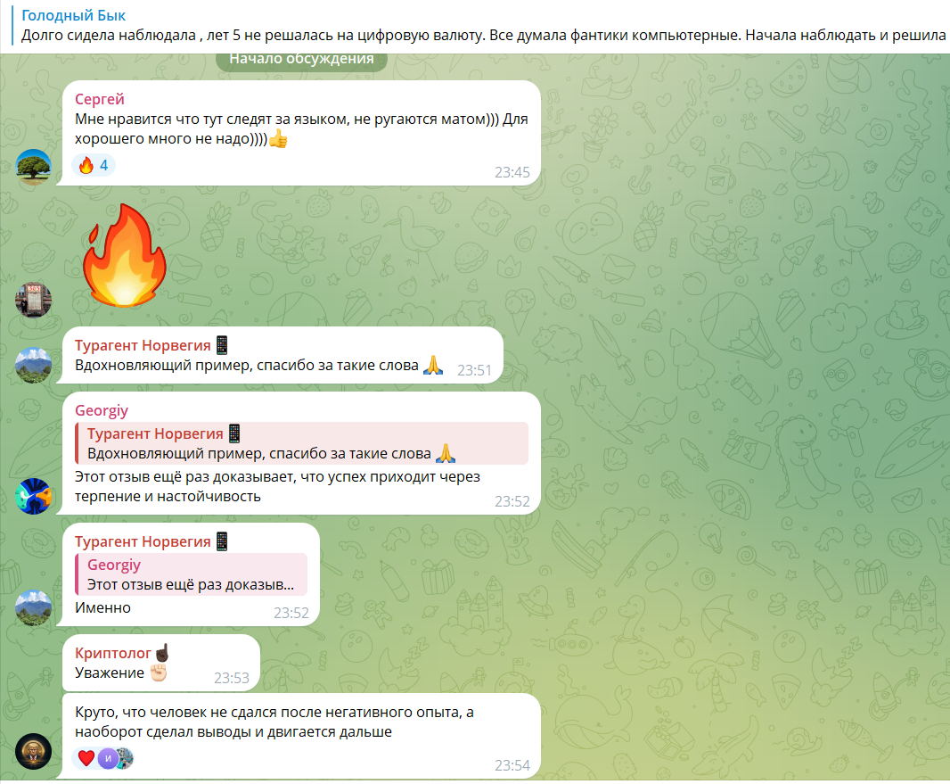Open sender name Сергей profile

99,99
